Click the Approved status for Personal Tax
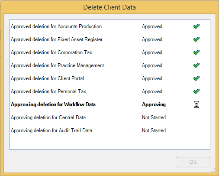The width and height of the screenshot is (219, 176). (x=152, y=91)
